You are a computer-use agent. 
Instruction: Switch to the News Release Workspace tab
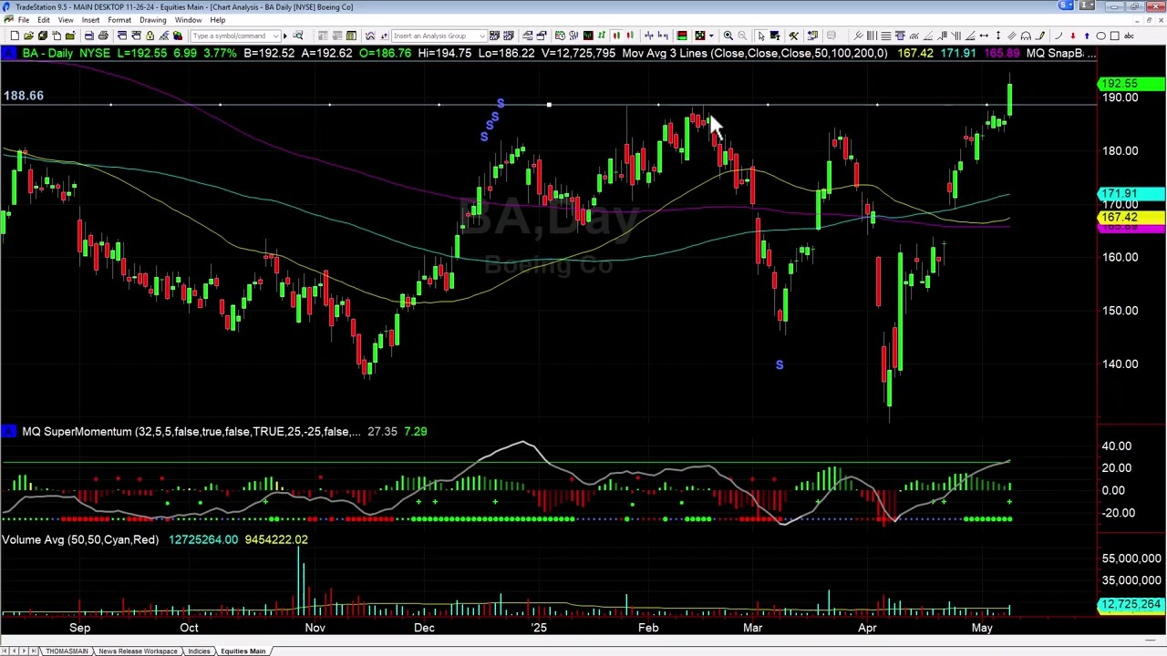tap(138, 651)
